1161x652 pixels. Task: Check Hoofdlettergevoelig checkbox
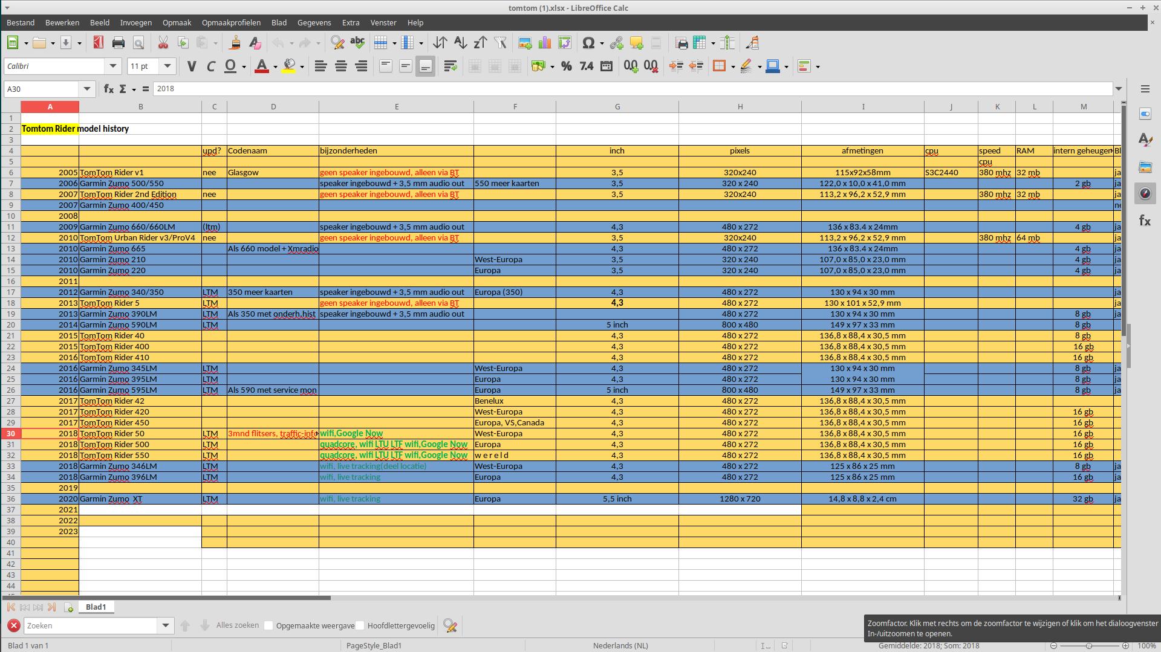[360, 625]
